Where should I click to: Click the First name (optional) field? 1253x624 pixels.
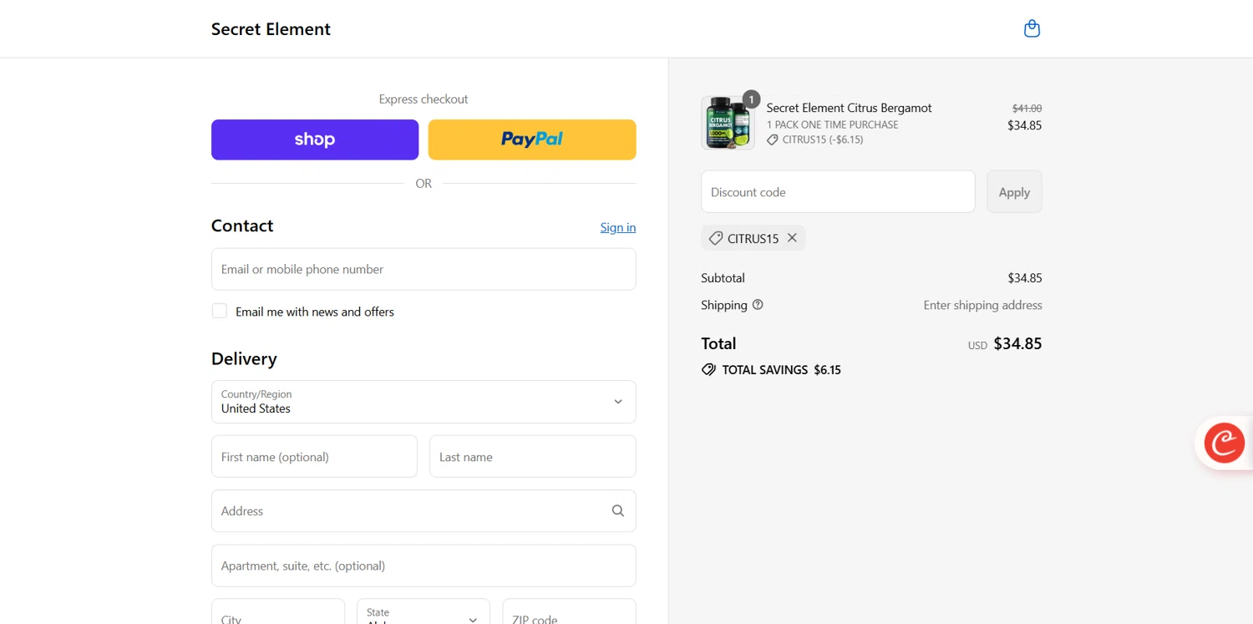click(x=314, y=456)
